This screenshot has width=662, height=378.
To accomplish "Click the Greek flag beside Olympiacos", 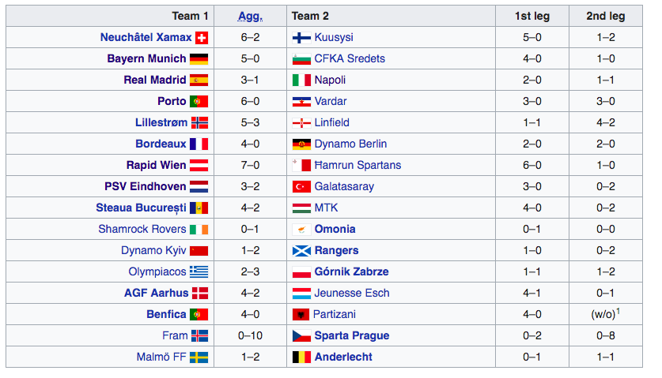I will (x=199, y=271).
